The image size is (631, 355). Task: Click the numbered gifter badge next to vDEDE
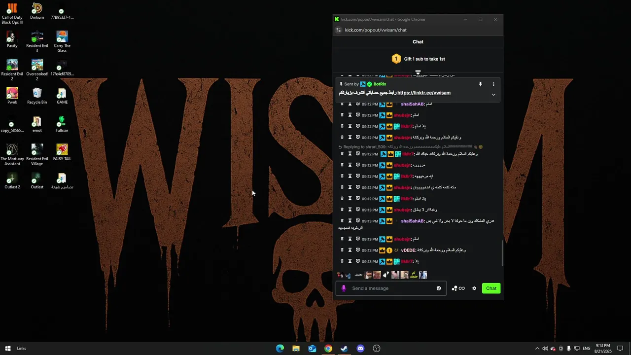pyautogui.click(x=389, y=250)
